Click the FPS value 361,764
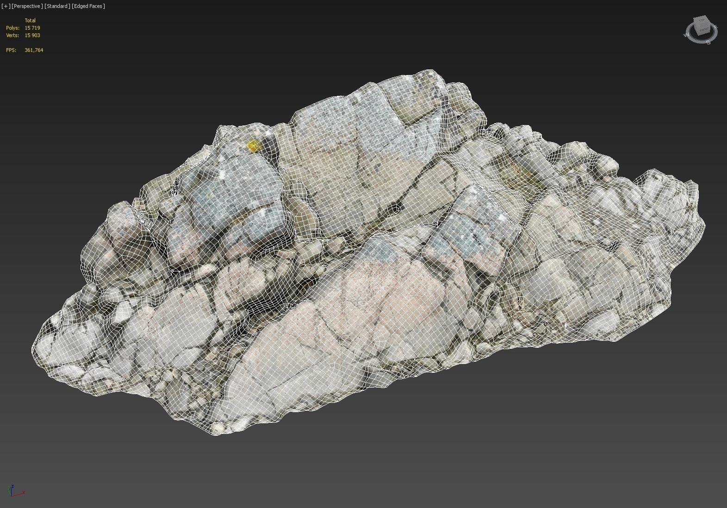727x508 pixels. [34, 50]
